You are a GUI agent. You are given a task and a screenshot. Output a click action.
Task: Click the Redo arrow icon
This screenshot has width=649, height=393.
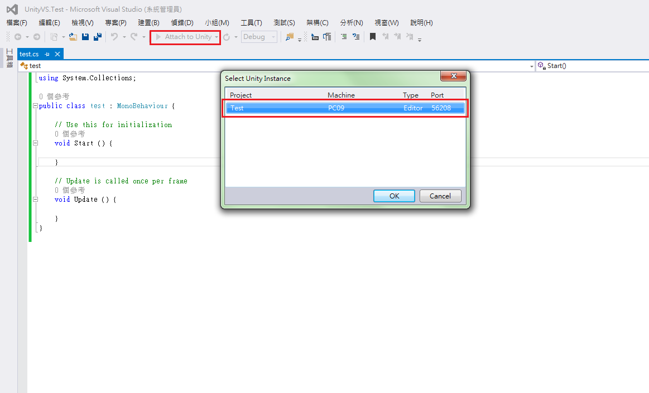(134, 37)
